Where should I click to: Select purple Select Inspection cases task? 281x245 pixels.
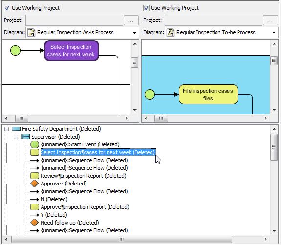71,50
